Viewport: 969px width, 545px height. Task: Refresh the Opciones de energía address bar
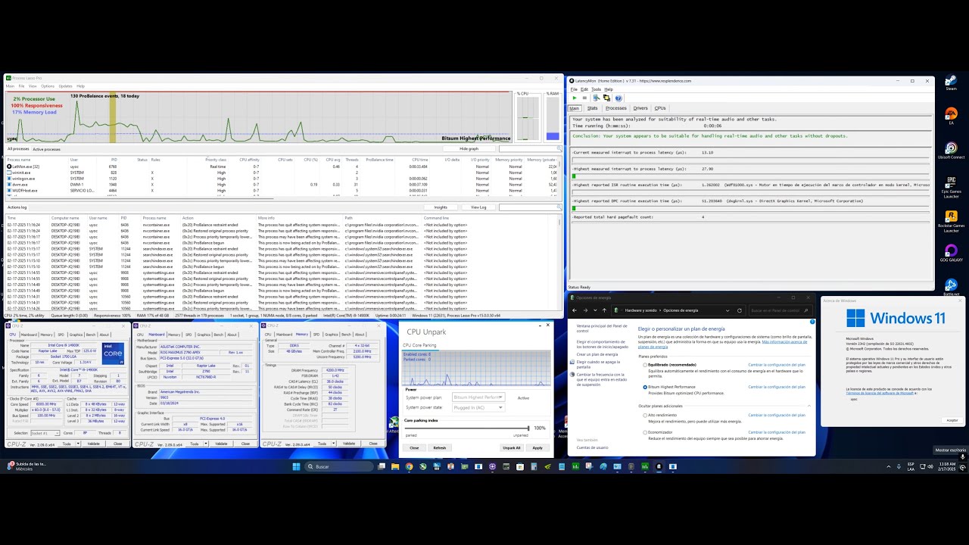click(x=740, y=310)
